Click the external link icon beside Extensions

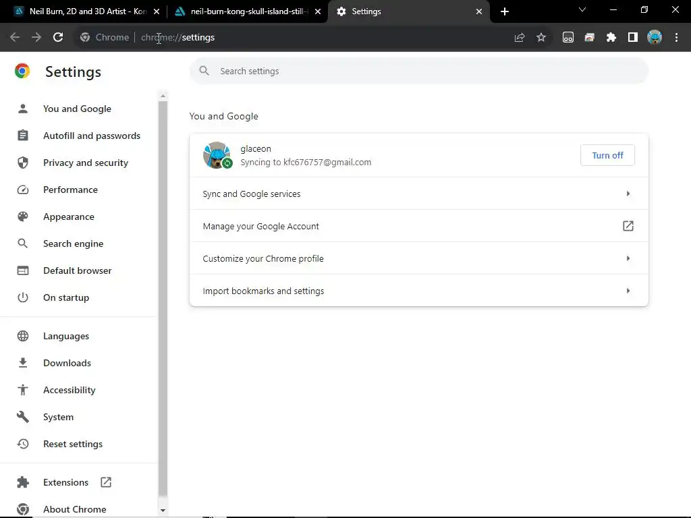[x=106, y=482]
